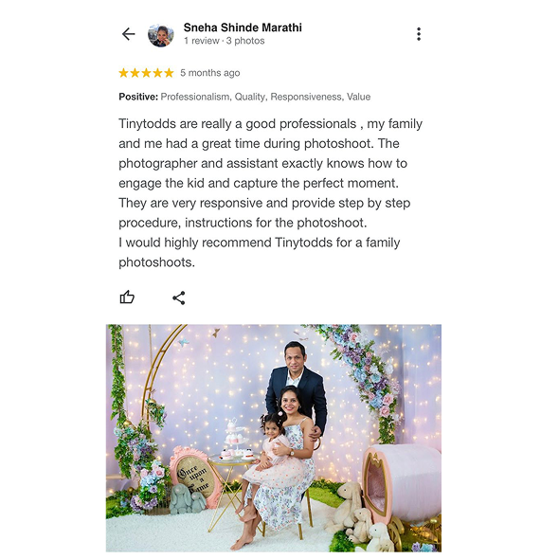Click the '5 months ago' timestamp
559x559 pixels.
[210, 73]
